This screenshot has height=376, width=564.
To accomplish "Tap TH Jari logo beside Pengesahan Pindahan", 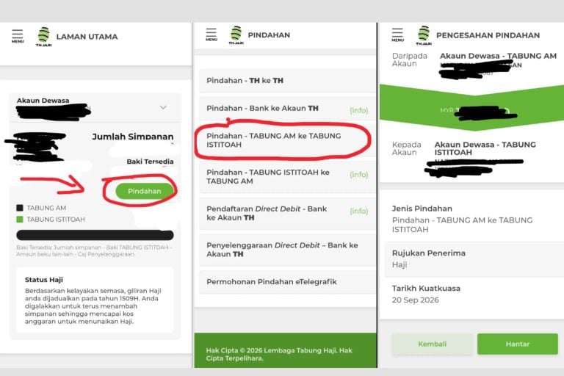I will (x=424, y=35).
